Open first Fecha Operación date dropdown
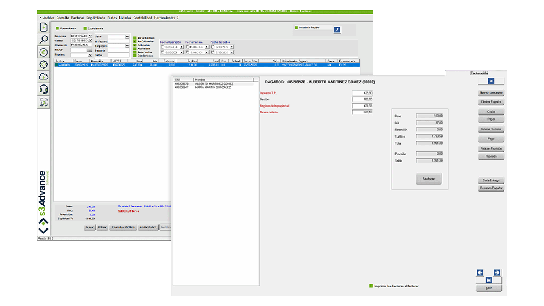The image size is (544, 306). point(181,47)
